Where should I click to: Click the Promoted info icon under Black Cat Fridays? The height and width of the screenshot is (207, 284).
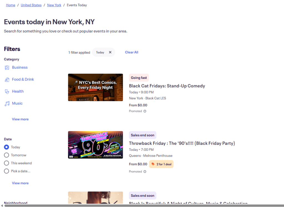tap(145, 111)
